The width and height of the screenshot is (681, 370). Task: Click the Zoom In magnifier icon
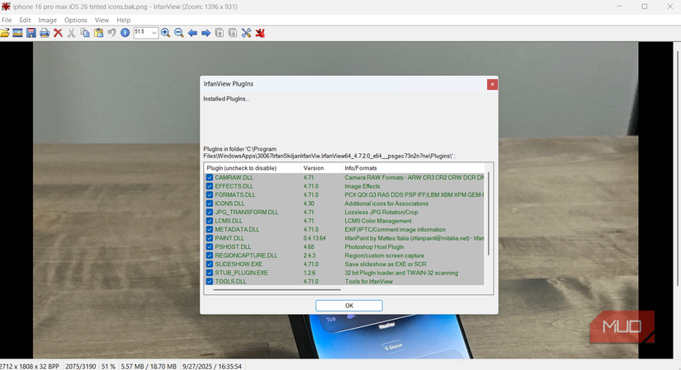pos(166,33)
